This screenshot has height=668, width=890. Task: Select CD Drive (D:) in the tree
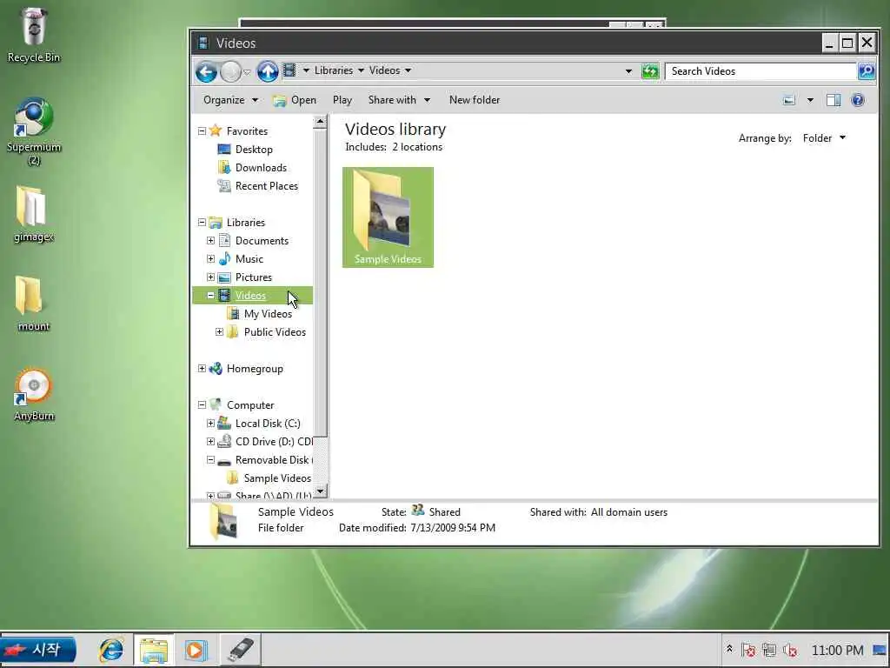(274, 441)
